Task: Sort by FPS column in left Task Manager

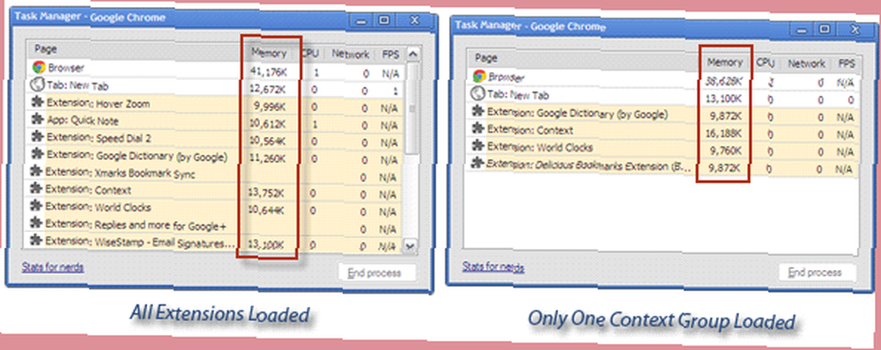Action: pos(390,55)
